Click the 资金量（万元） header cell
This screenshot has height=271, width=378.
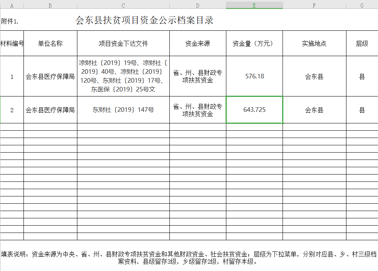tap(254, 43)
